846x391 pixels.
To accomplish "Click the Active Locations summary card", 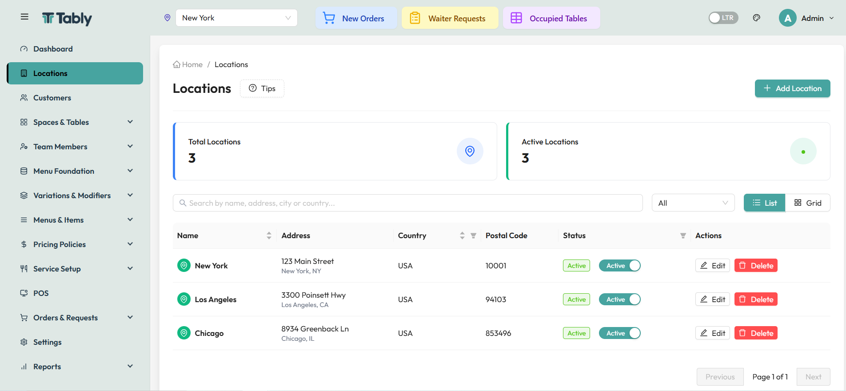I will click(x=668, y=152).
